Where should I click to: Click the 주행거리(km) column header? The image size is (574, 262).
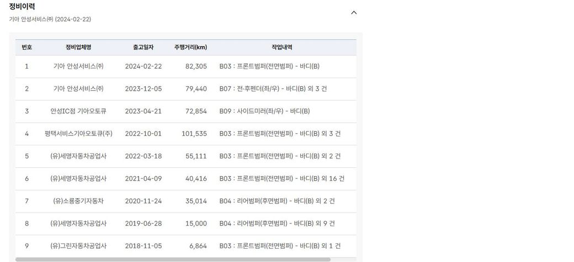(x=190, y=47)
